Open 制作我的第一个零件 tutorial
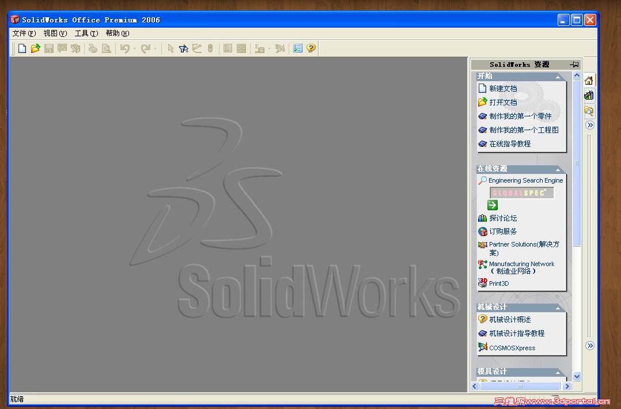Viewport: 621px width, 409px height. coord(520,116)
